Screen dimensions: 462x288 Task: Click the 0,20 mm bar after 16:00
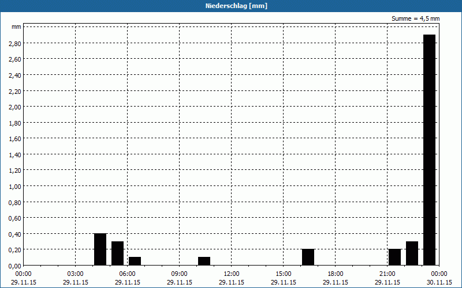[x=308, y=257]
